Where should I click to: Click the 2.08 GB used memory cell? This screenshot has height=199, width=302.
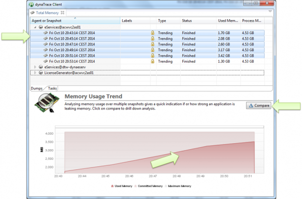[224, 39]
